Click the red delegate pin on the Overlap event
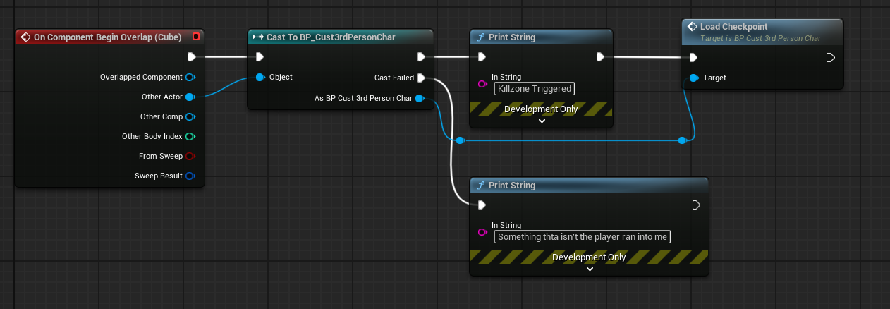 [x=196, y=37]
